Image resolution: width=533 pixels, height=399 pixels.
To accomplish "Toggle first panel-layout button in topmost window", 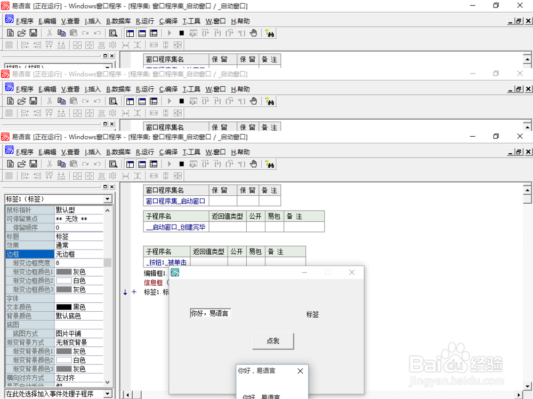I will [x=130, y=33].
